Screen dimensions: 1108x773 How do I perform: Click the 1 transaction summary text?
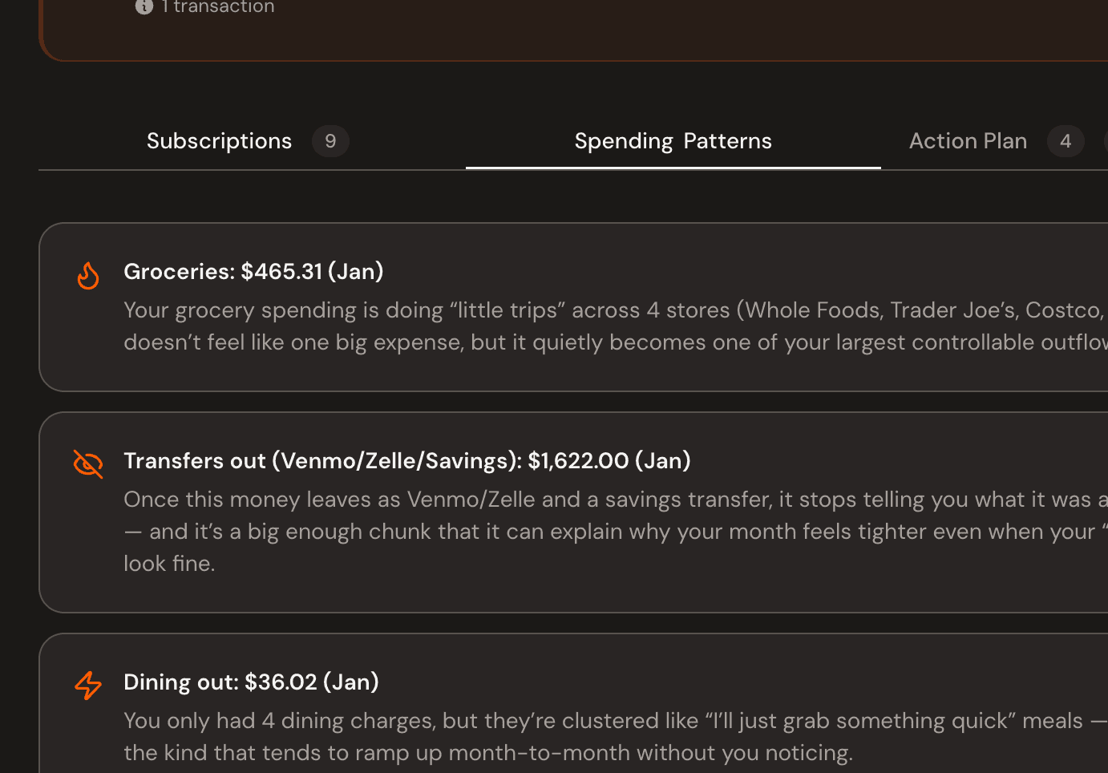(x=217, y=7)
